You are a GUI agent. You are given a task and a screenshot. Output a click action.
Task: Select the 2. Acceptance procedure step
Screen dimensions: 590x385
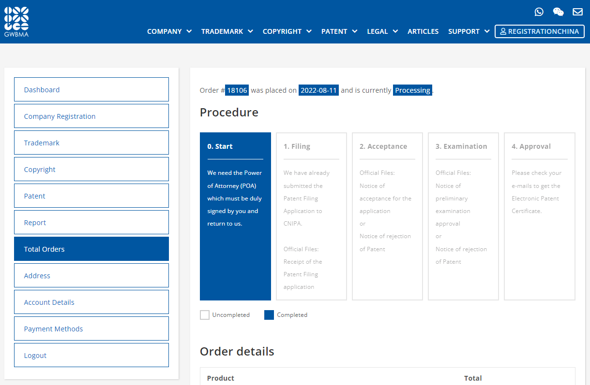(387, 216)
